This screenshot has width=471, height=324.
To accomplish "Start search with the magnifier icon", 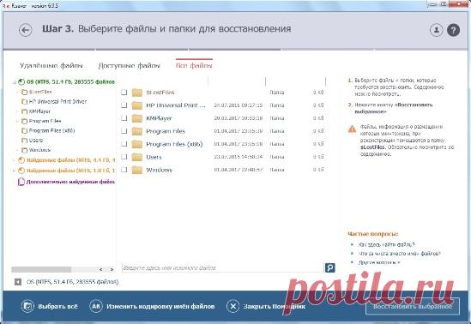I will coord(329,267).
